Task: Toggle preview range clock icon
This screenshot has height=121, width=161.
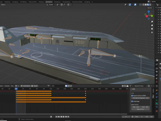Action: [132, 117]
